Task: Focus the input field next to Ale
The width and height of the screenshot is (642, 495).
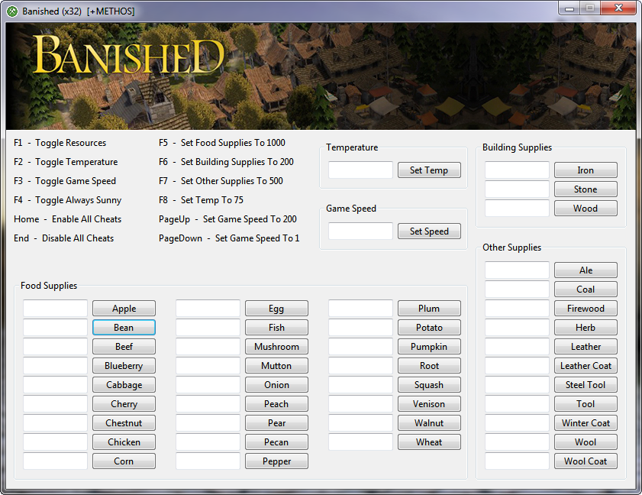Action: 517,270
